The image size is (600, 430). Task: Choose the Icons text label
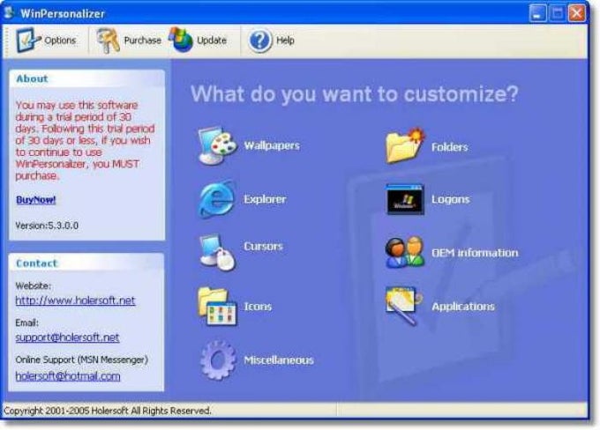point(258,307)
